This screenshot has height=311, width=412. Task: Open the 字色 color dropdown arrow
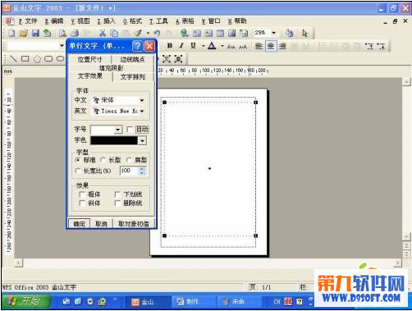point(142,140)
